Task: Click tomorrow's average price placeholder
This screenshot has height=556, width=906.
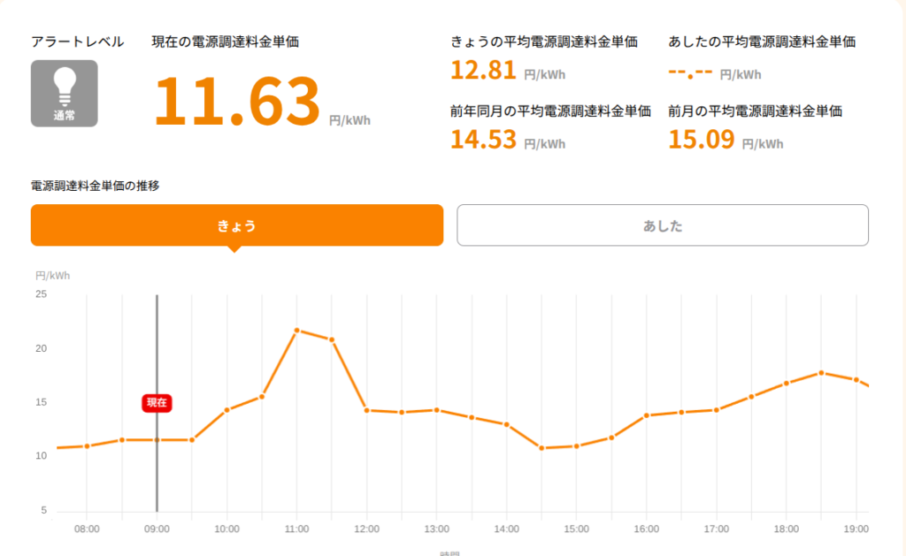Action: pos(690,72)
